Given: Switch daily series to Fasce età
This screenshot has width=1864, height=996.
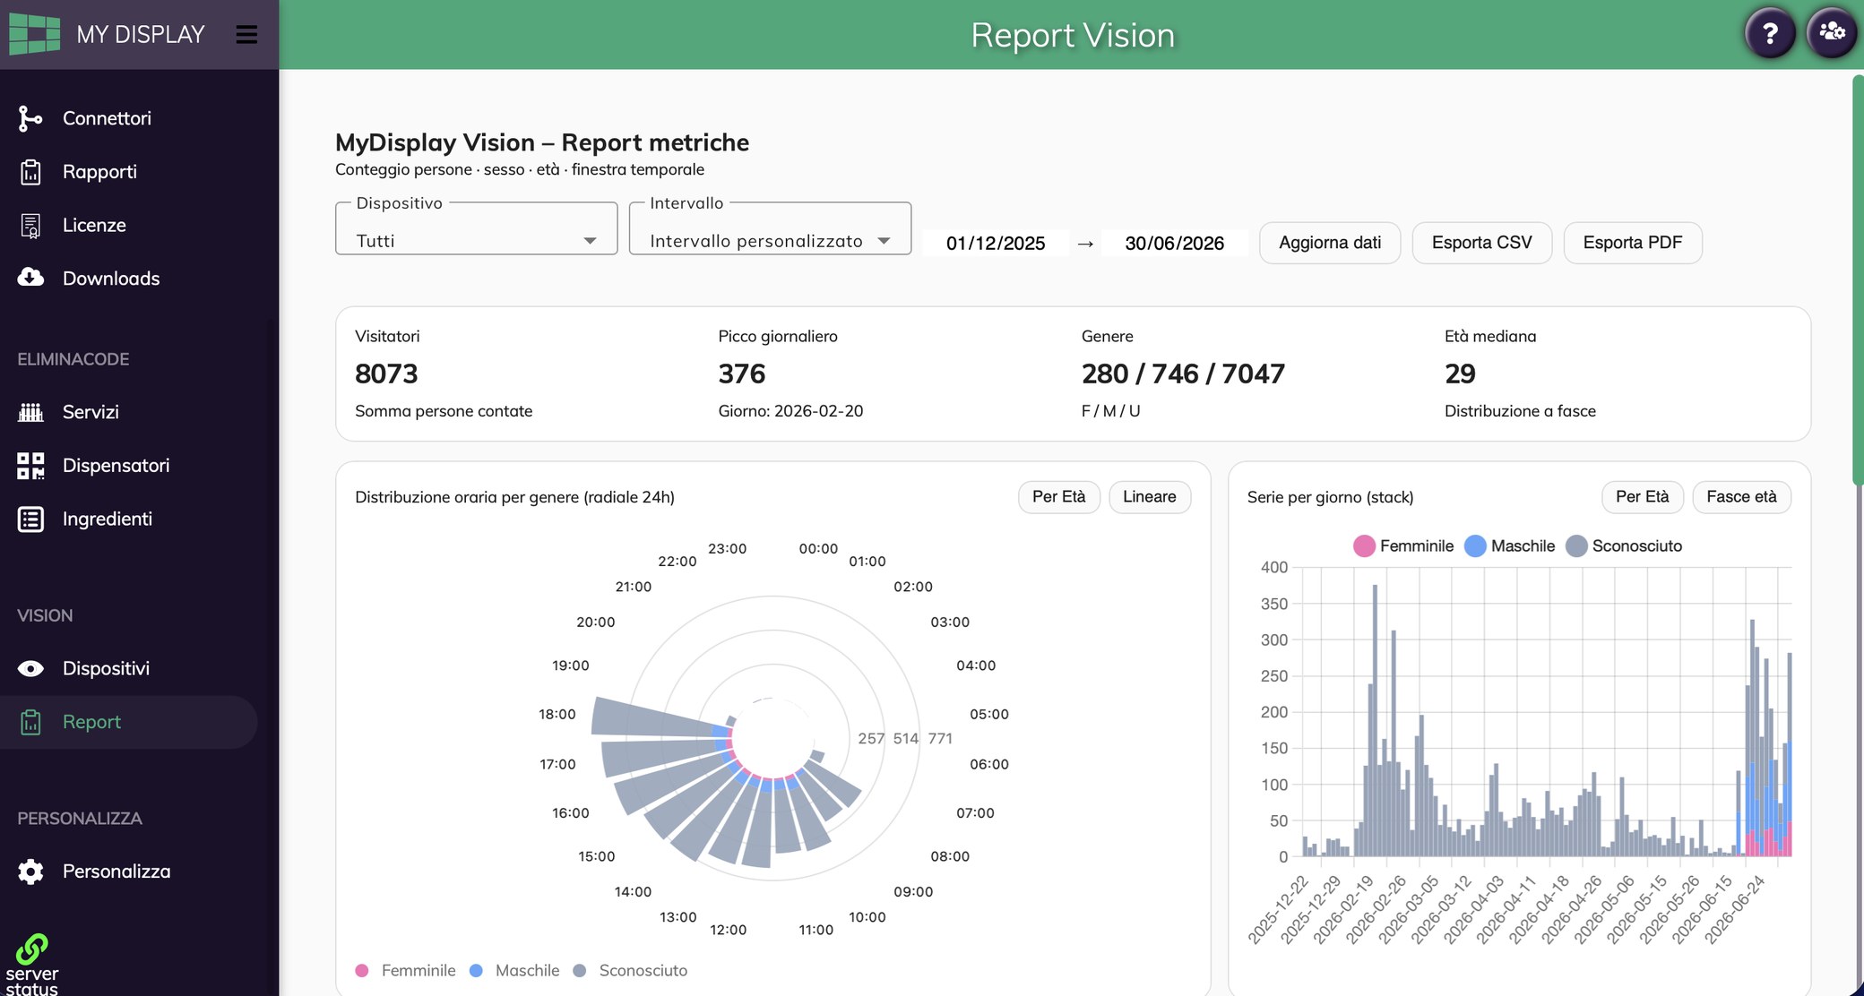Looking at the screenshot, I should coord(1741,497).
